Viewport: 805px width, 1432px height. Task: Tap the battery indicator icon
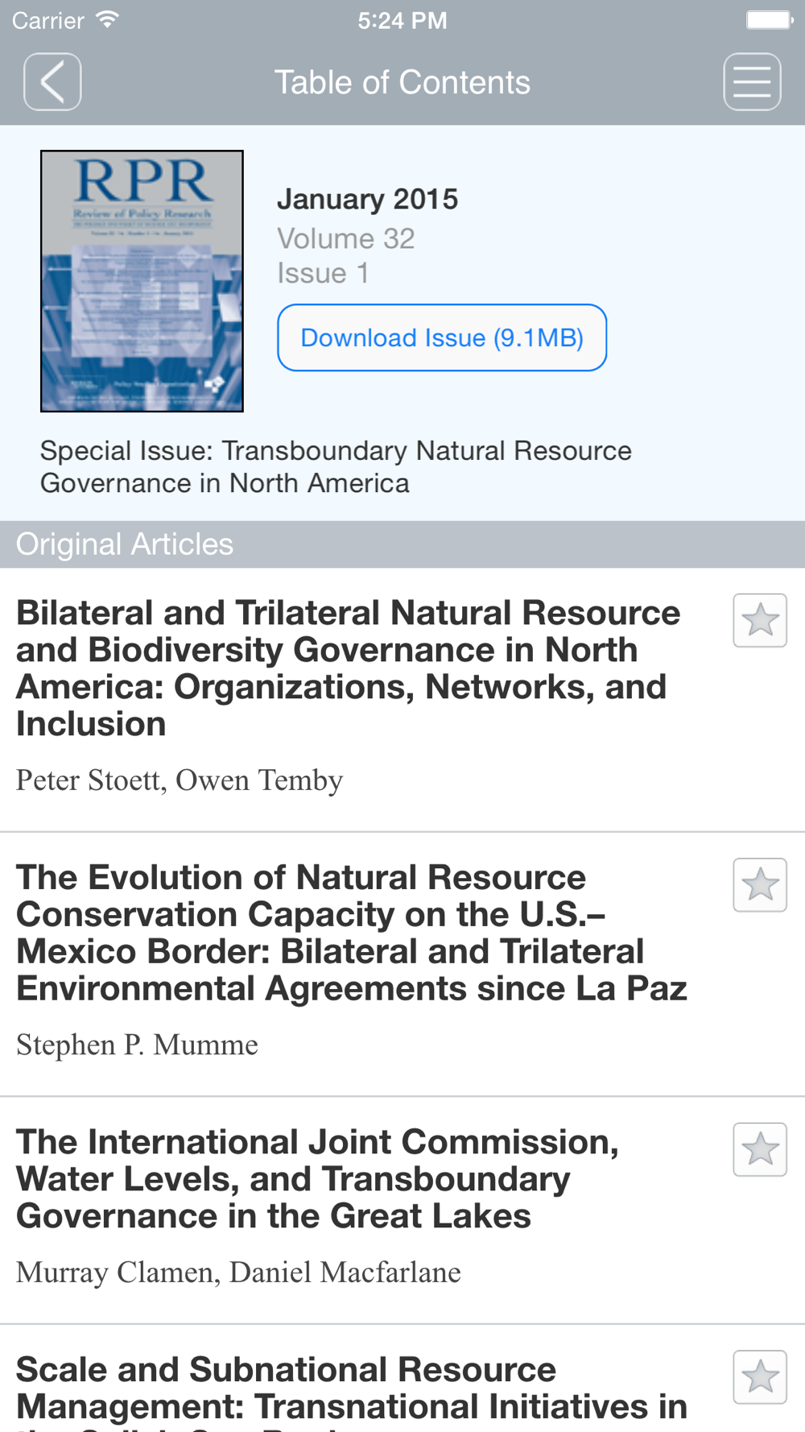(x=770, y=19)
